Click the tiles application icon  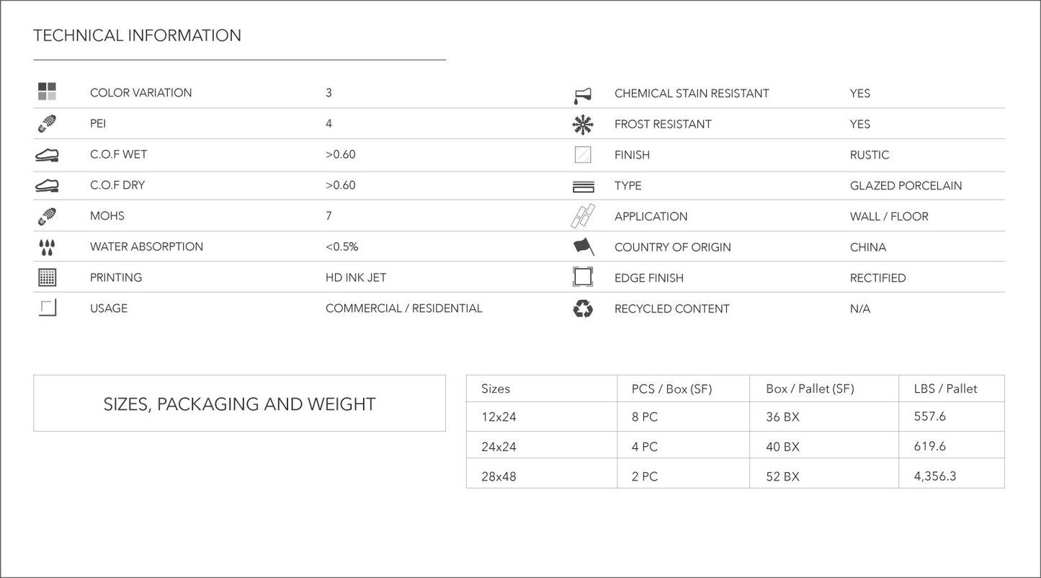[583, 216]
